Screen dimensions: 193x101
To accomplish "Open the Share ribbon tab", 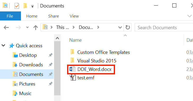I will click(x=54, y=16).
